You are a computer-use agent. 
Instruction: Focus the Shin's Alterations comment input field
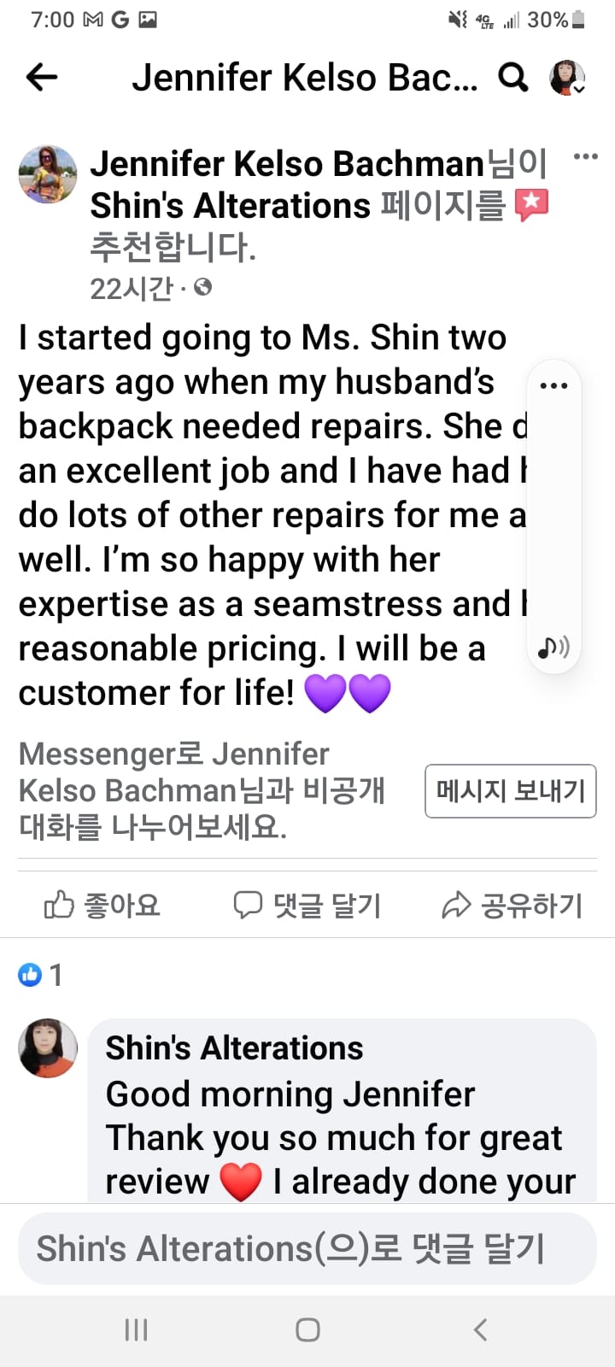(x=307, y=1248)
